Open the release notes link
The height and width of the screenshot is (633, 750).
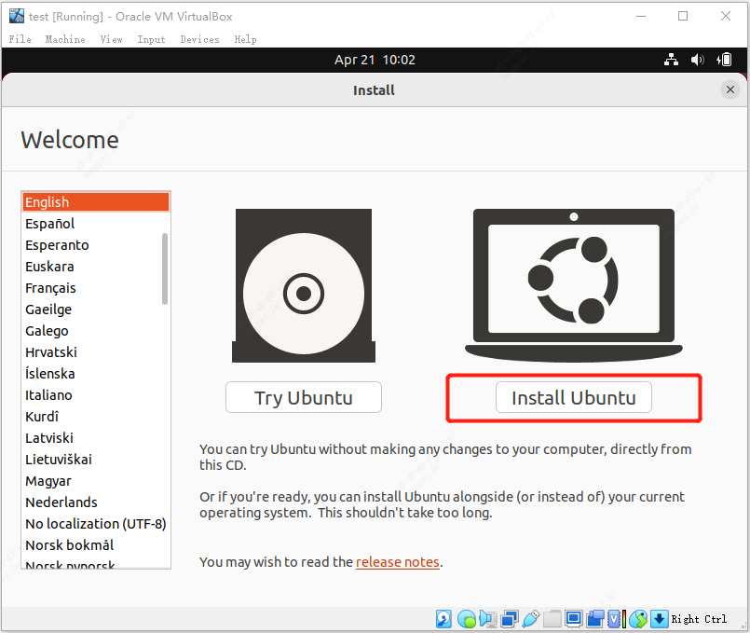coord(398,562)
